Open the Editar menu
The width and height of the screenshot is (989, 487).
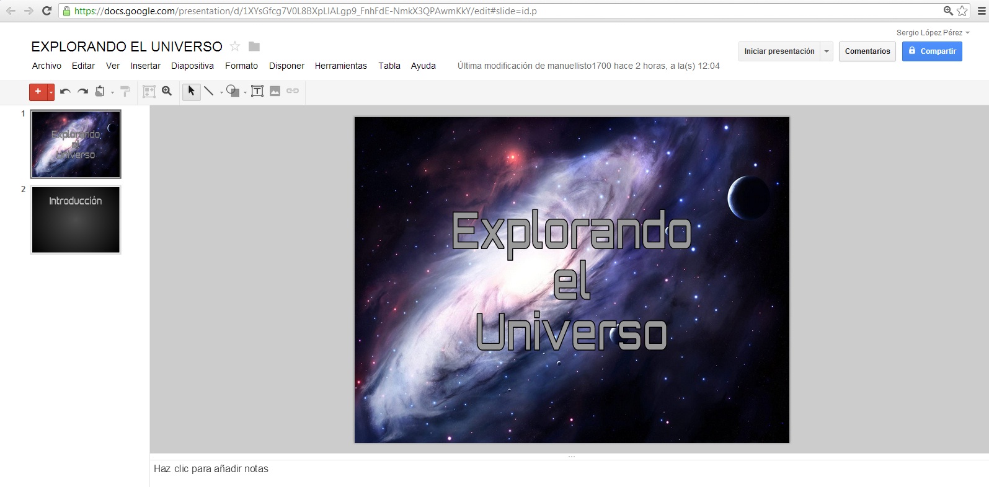click(83, 66)
